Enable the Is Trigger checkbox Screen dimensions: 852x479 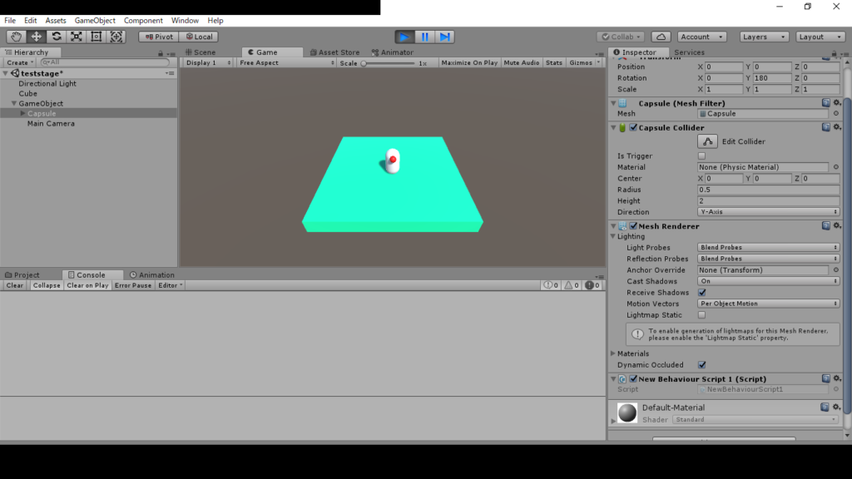click(x=701, y=156)
